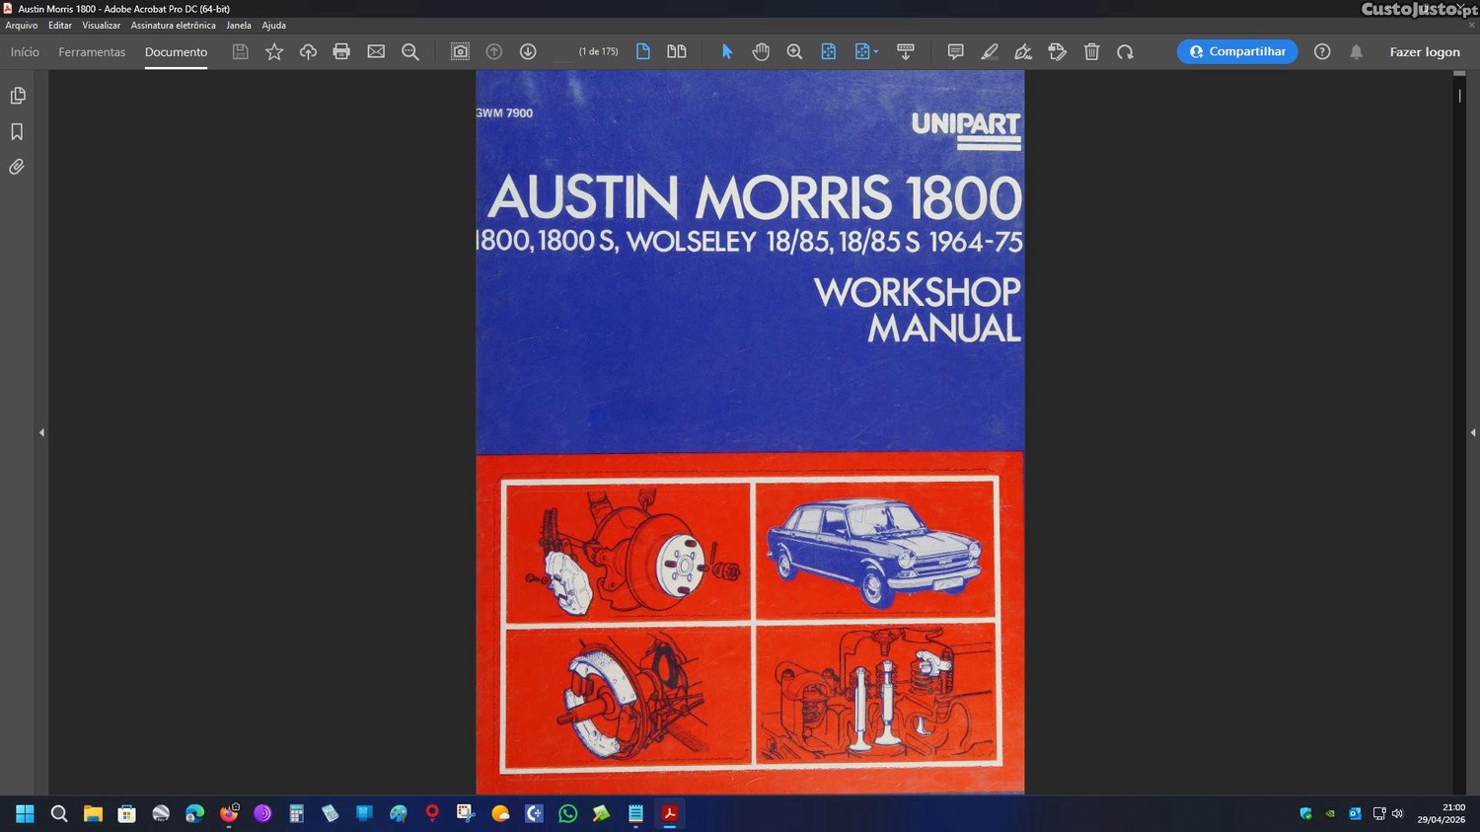
Task: Add a comment with the sticky note icon
Action: click(x=955, y=52)
